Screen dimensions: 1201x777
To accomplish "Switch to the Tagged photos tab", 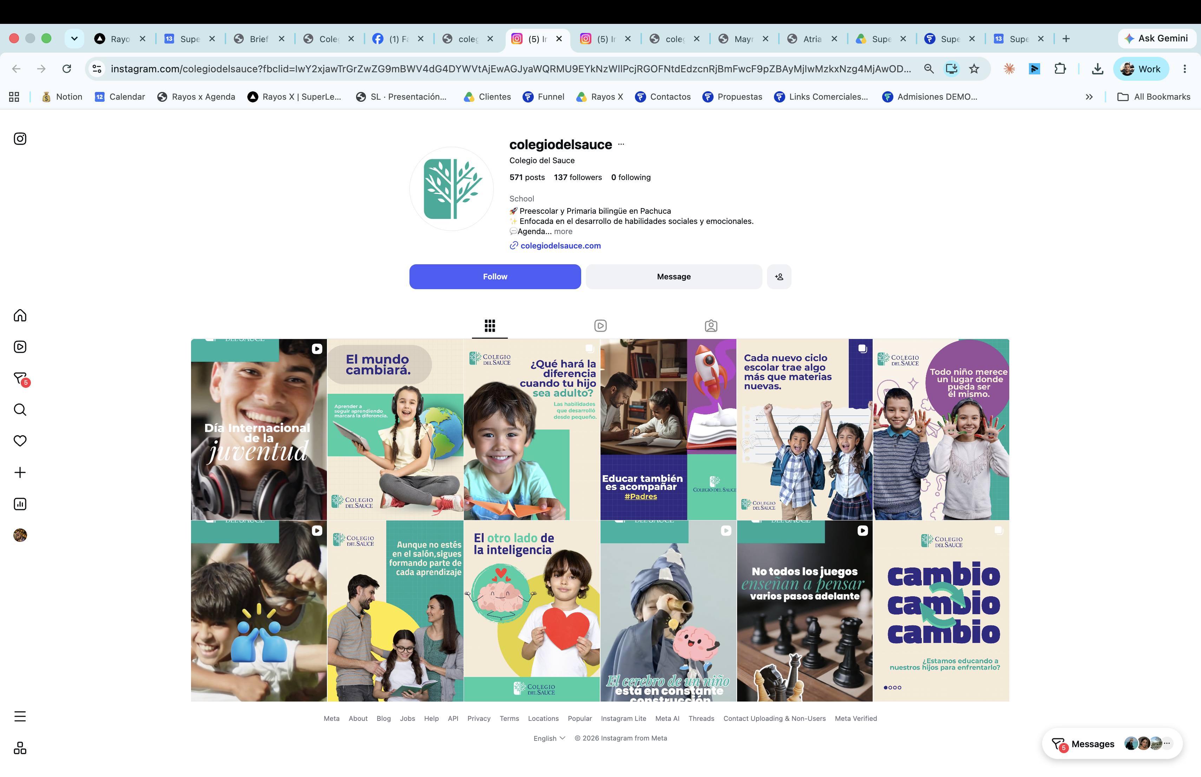I will click(x=711, y=326).
